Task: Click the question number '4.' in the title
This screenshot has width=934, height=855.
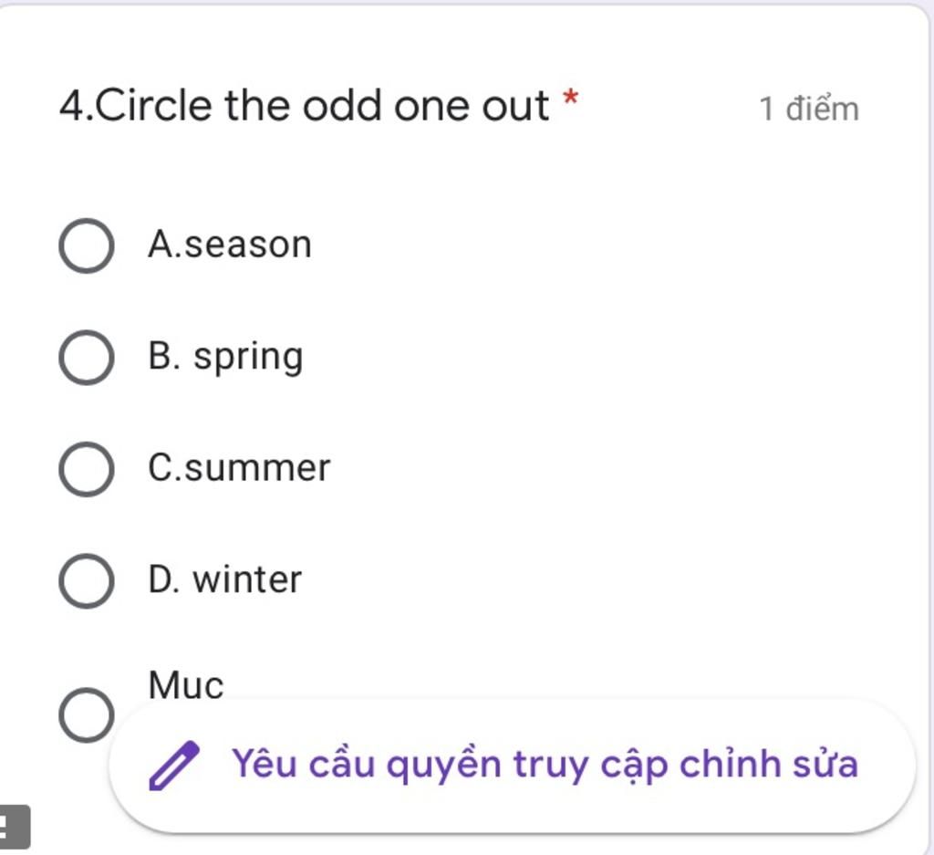Action: (77, 106)
